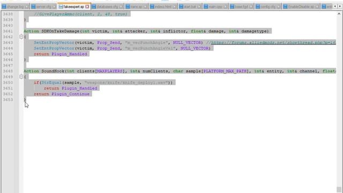Close the base.fgd tab
Screen dimensions: 343x193
coord(251,6)
